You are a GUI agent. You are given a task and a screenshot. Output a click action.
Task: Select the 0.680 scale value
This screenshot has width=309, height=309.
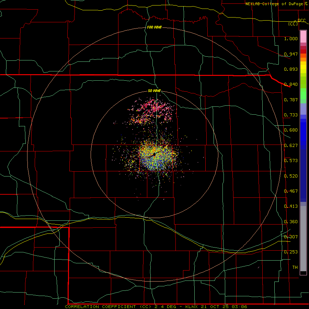[x=291, y=130]
